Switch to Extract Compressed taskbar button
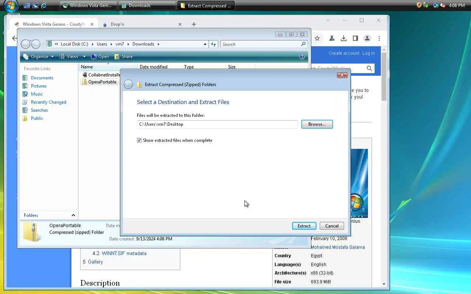The width and height of the screenshot is (471, 294). point(206,6)
